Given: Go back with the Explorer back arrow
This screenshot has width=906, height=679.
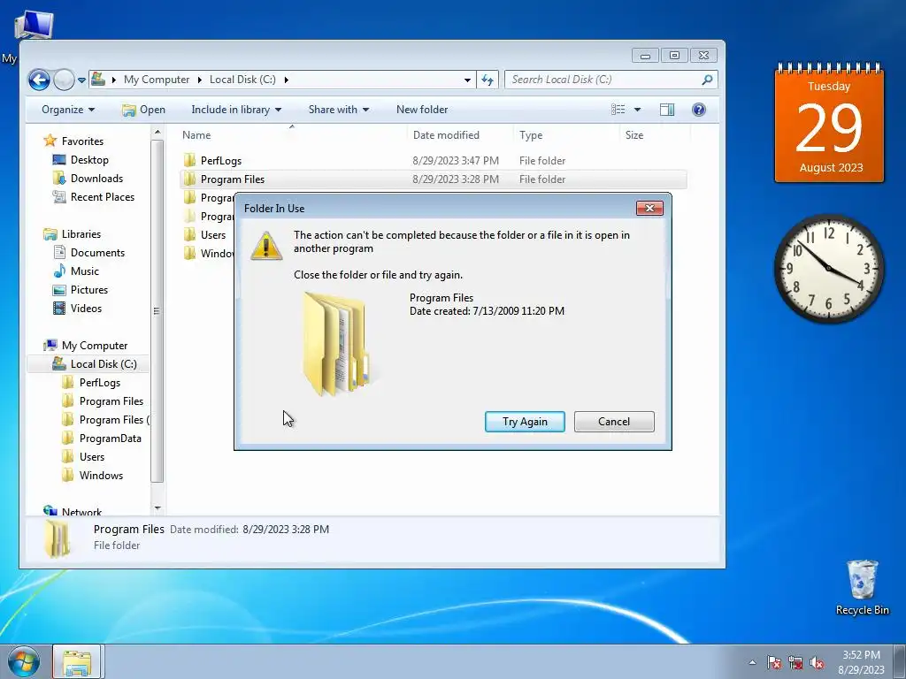Looking at the screenshot, I should coord(39,80).
